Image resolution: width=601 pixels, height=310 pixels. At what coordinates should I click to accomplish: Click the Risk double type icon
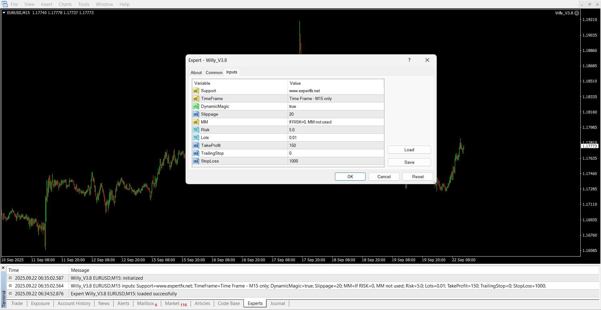point(196,130)
